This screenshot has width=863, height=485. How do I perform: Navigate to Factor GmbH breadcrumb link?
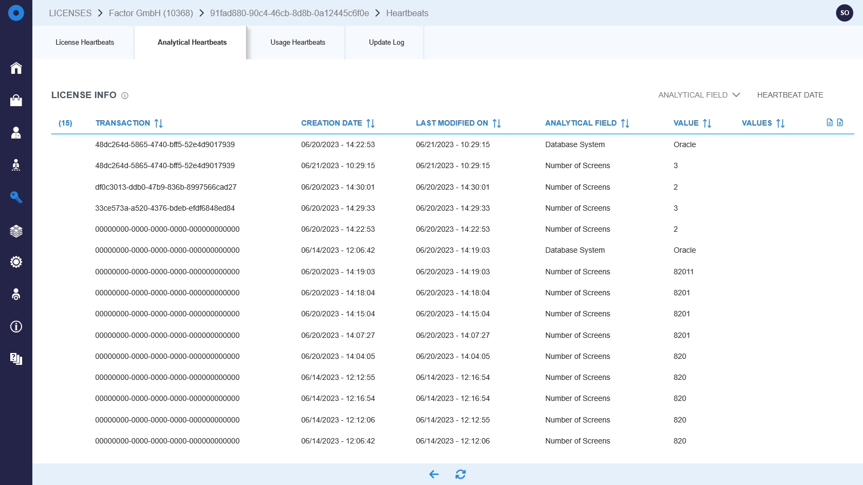click(151, 13)
